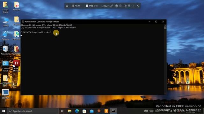Click the orange recorder app on taskbar
The height and width of the screenshot is (114, 204).
tap(106, 111)
